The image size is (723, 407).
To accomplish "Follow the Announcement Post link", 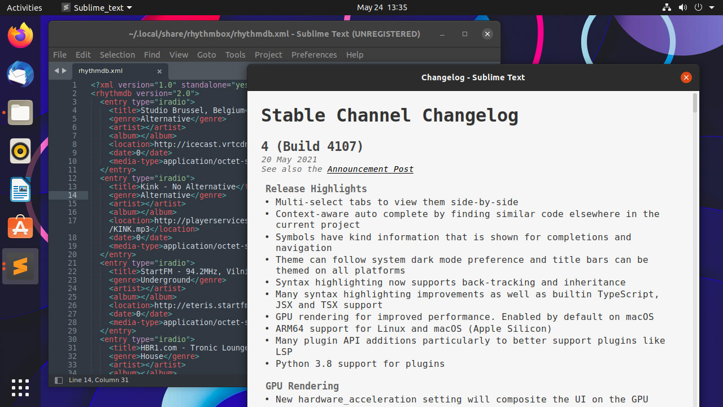I will 370,169.
